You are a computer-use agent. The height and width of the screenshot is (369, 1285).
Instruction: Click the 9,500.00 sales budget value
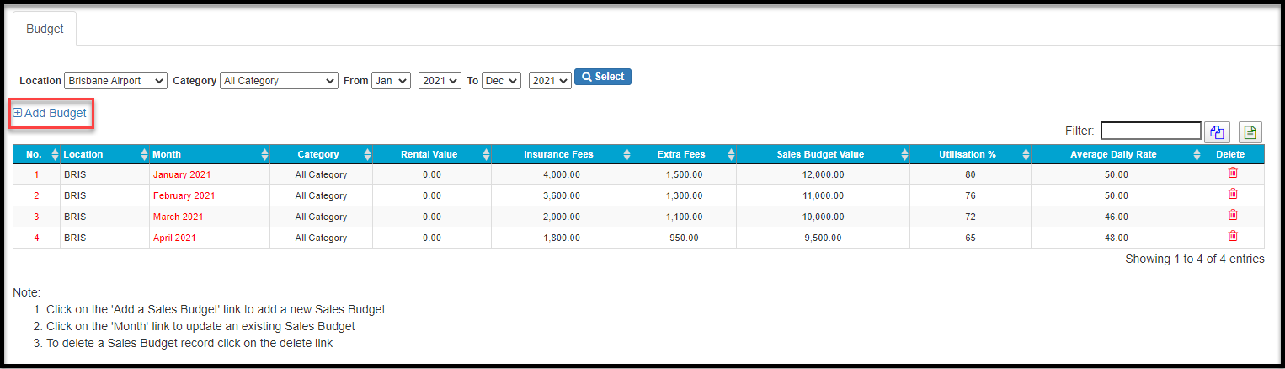[x=823, y=238]
